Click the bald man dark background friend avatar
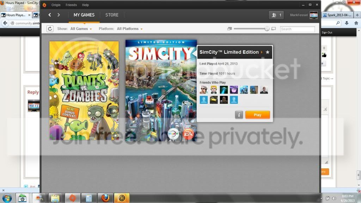Image resolution: width=361 pixels, height=203 pixels. click(224, 100)
